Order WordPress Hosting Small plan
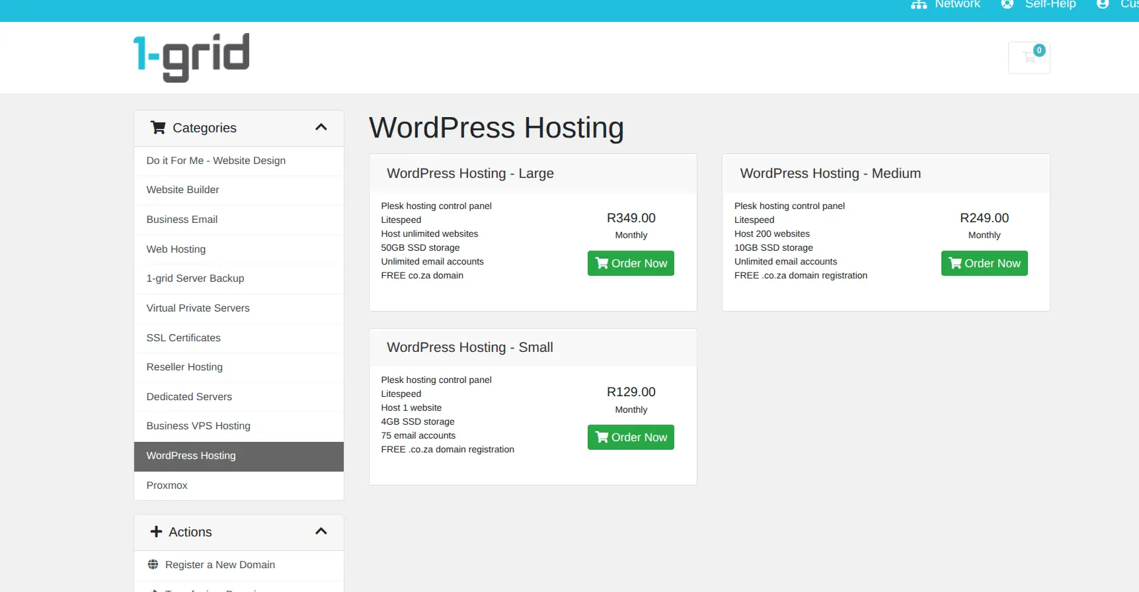 point(631,437)
